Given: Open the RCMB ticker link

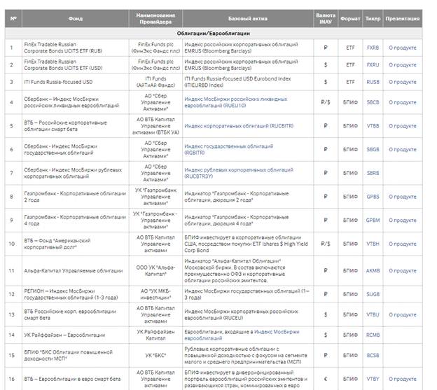Looking at the screenshot, I should [373, 335].
